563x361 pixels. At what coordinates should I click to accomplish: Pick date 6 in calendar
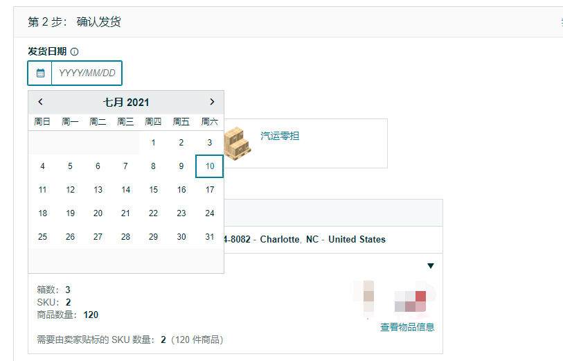click(98, 166)
